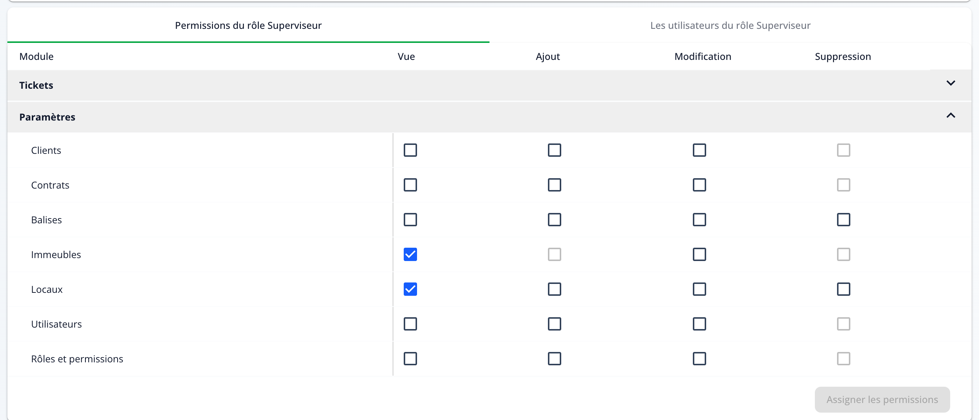
Task: Select the Rôles et permissions row label
Action: pos(77,359)
